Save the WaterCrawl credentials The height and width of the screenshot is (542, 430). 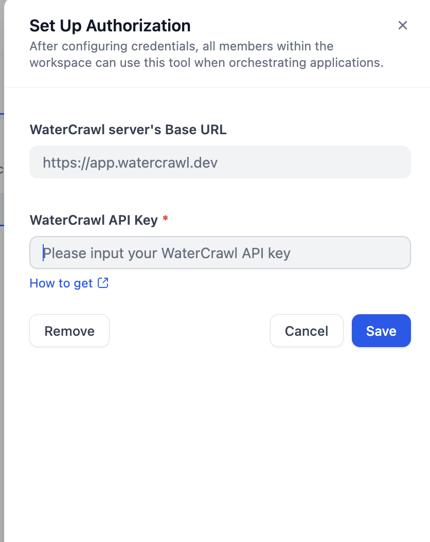[x=381, y=331]
